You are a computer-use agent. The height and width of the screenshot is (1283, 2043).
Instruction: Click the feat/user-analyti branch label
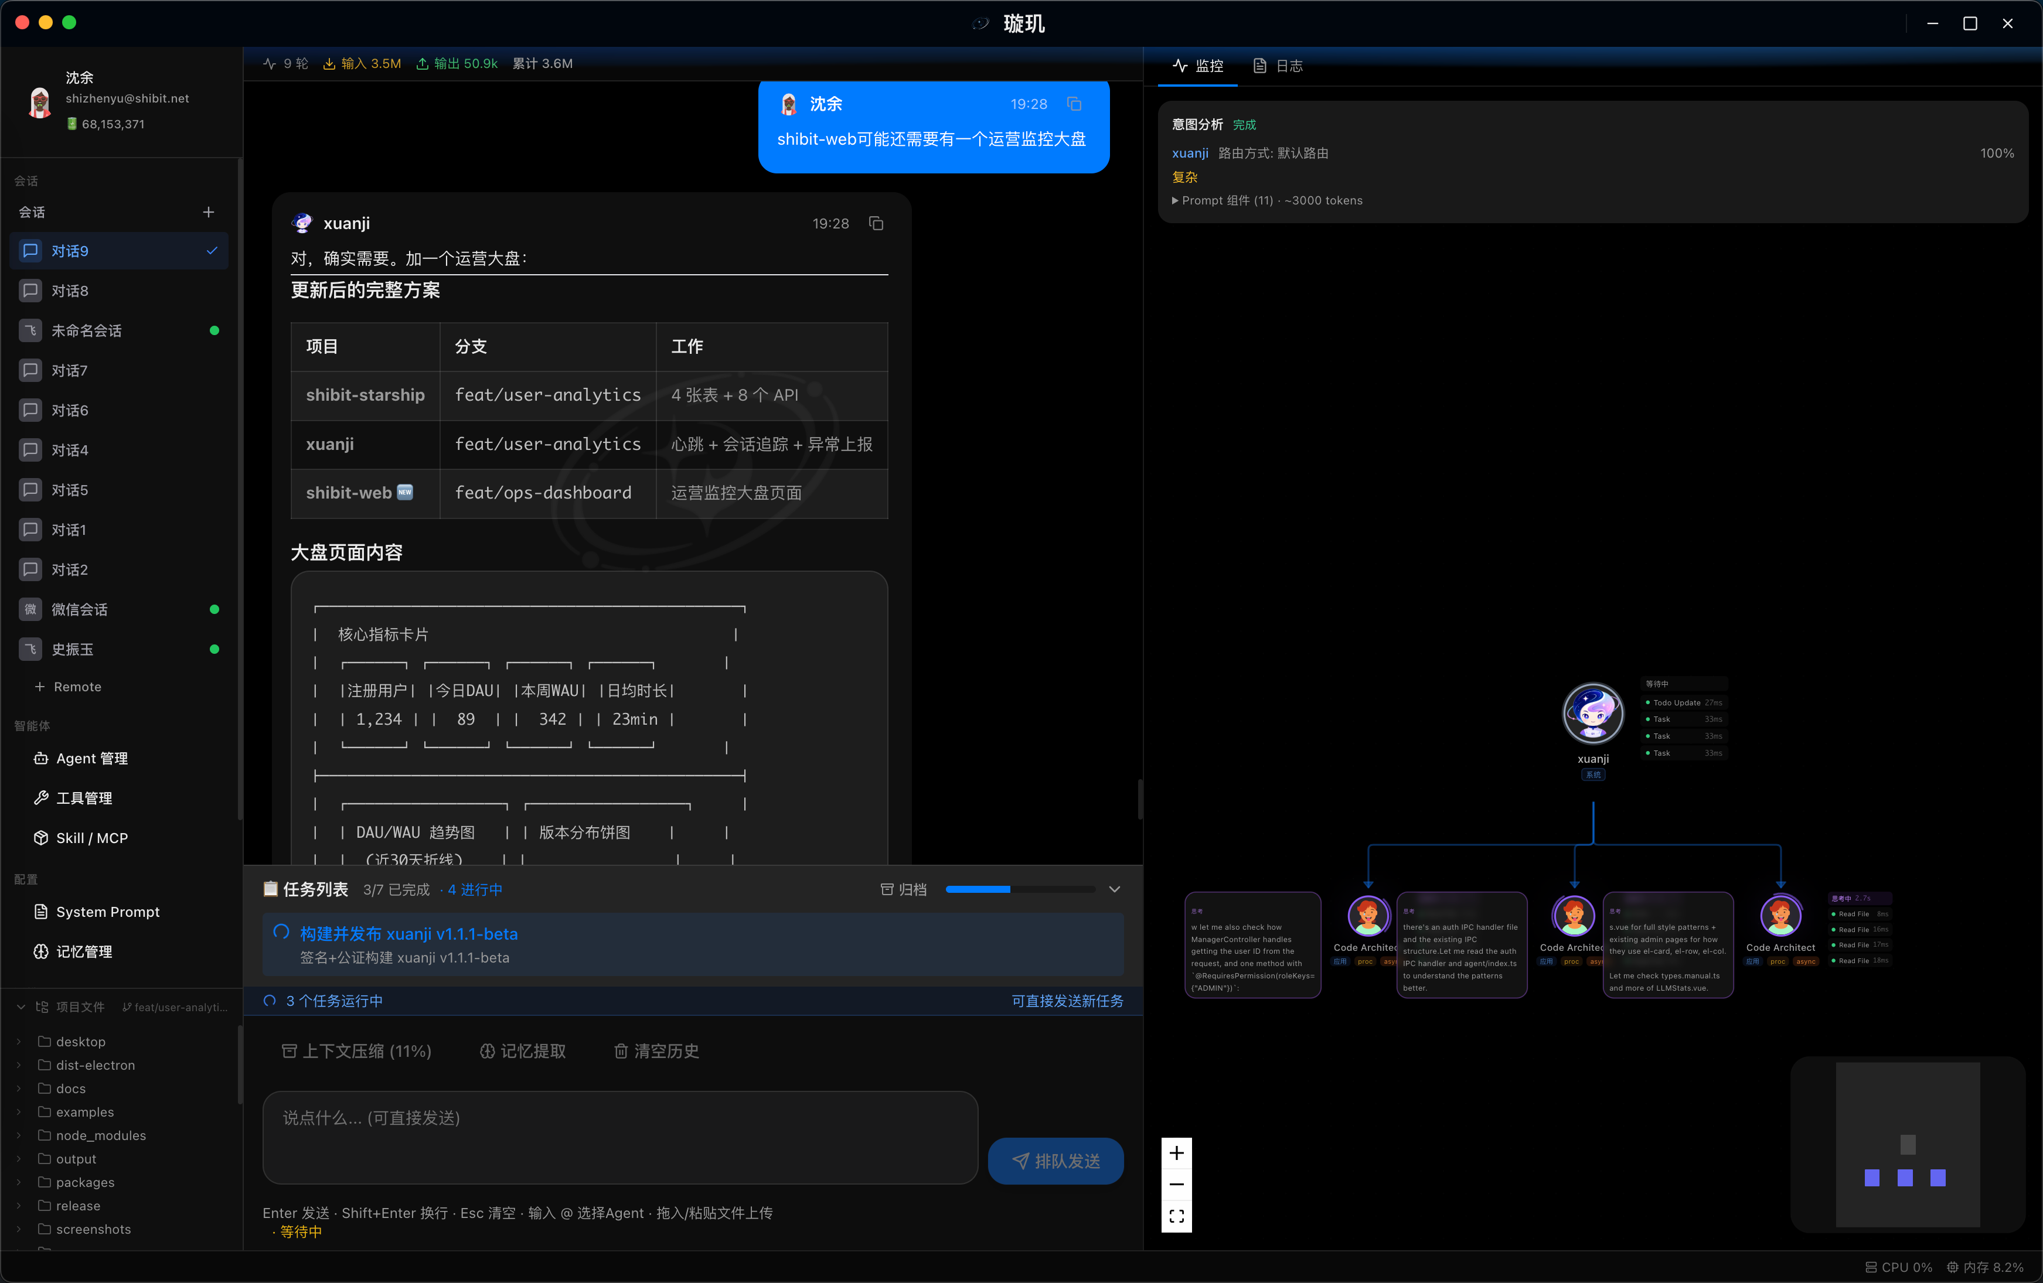pos(176,1008)
